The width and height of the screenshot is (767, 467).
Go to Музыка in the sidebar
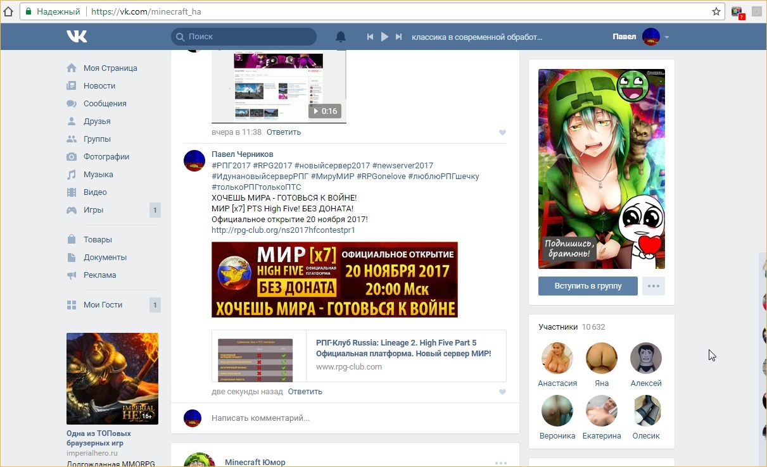98,174
